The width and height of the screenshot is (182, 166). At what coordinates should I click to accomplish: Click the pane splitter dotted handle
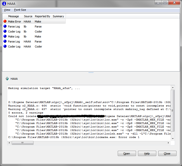coord(91,72)
